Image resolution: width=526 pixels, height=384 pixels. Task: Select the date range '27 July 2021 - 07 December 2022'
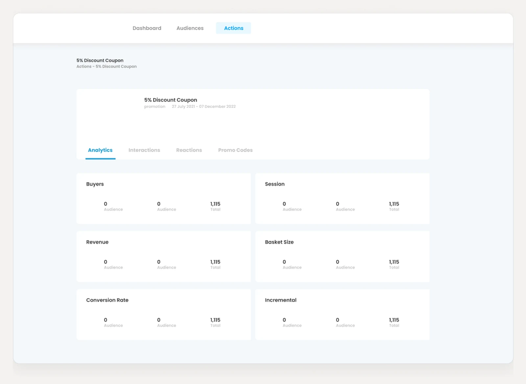204,107
